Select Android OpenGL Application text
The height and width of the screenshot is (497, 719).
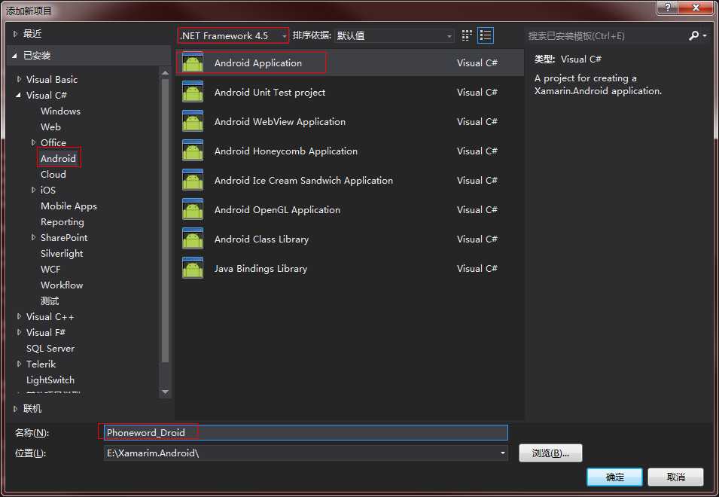click(x=277, y=209)
